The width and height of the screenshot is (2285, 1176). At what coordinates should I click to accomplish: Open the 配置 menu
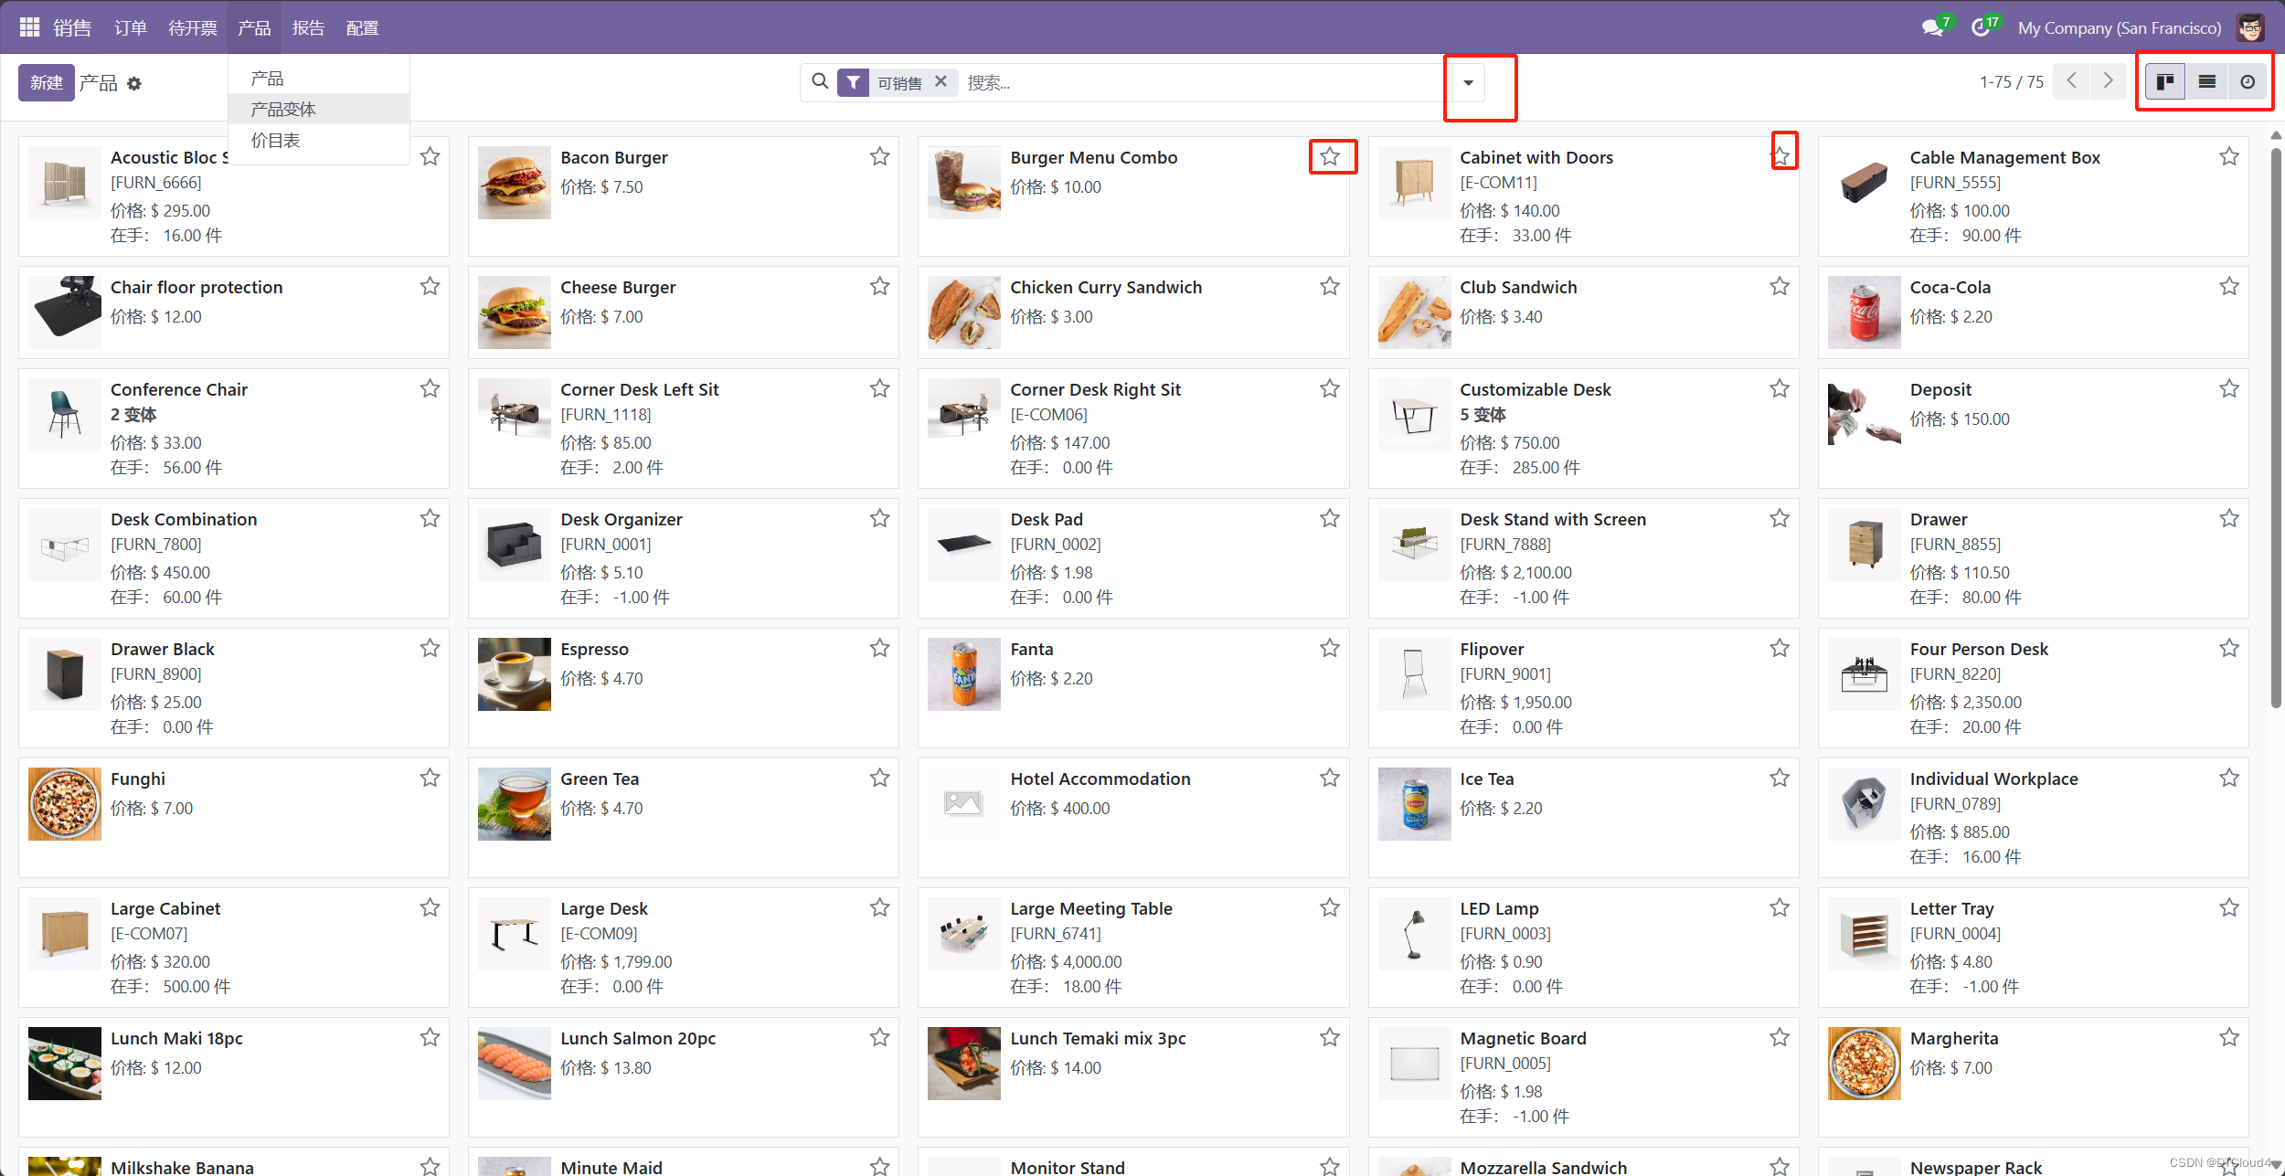tap(362, 27)
